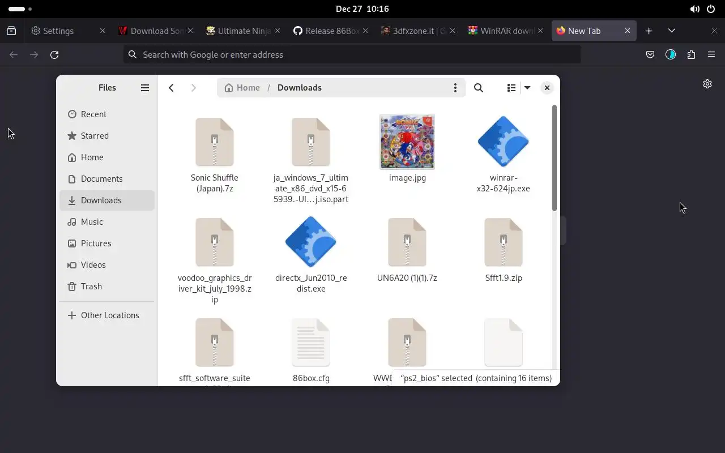This screenshot has width=725, height=453.
Task: Open Trash in Files sidebar
Action: point(106,287)
